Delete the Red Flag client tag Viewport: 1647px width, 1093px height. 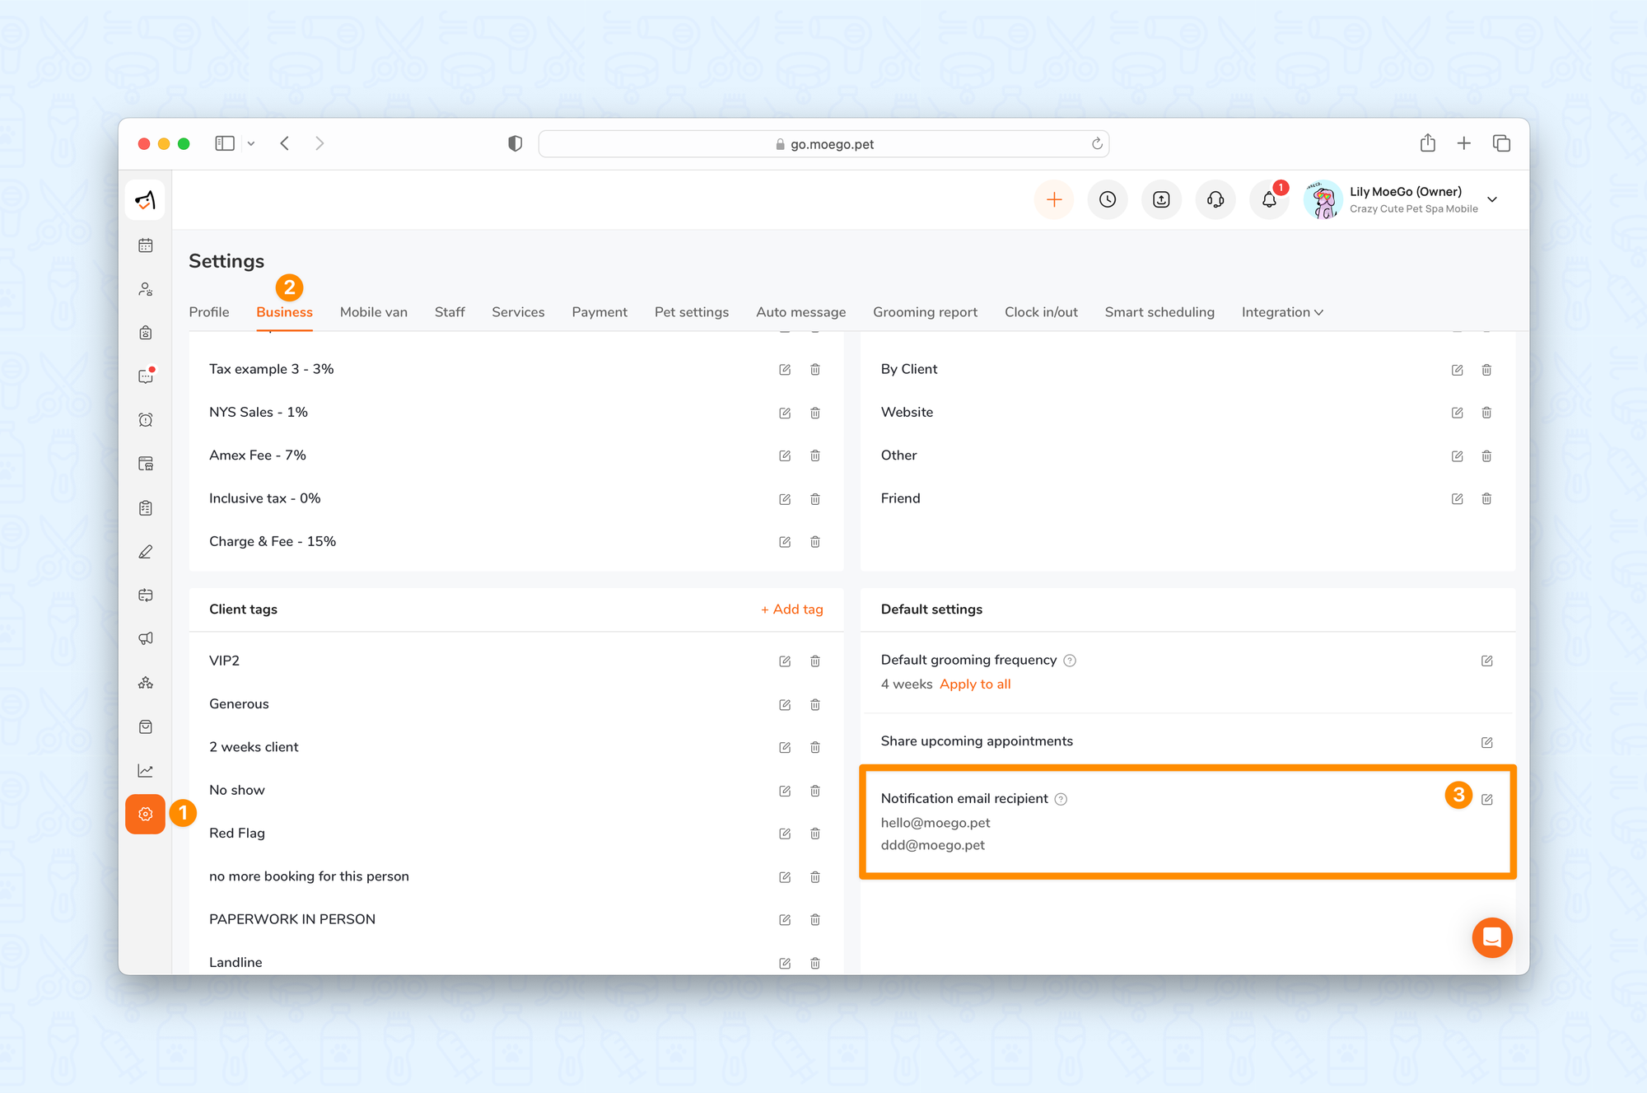pos(815,834)
